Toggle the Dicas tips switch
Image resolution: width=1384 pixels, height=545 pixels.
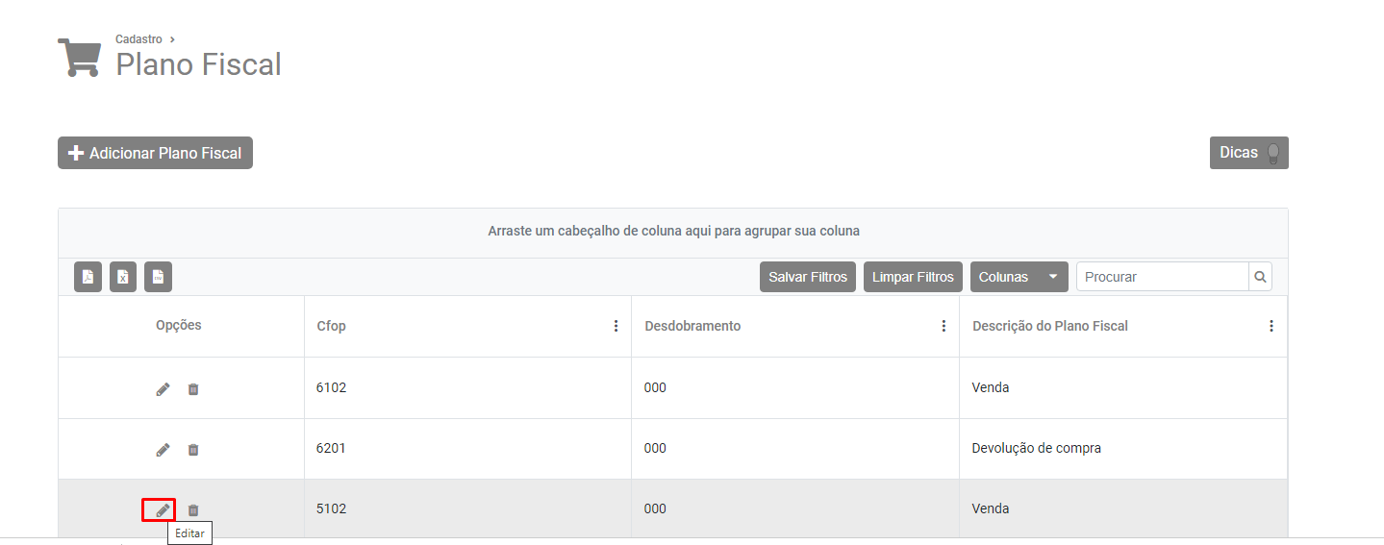(x=1273, y=153)
